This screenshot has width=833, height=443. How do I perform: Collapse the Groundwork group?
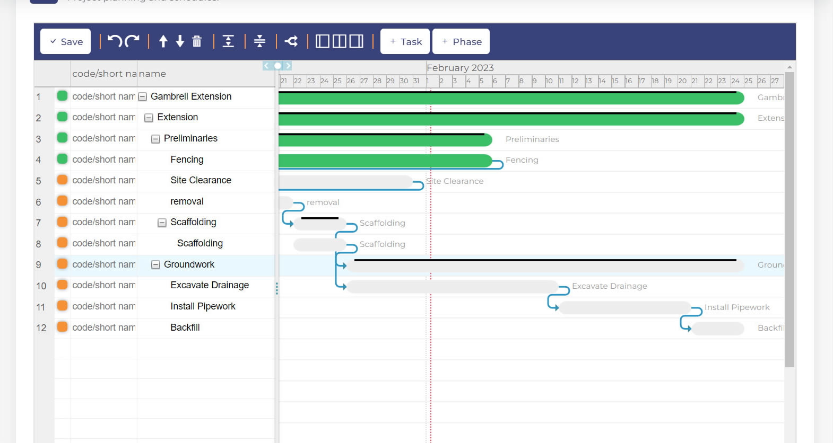[x=155, y=264]
